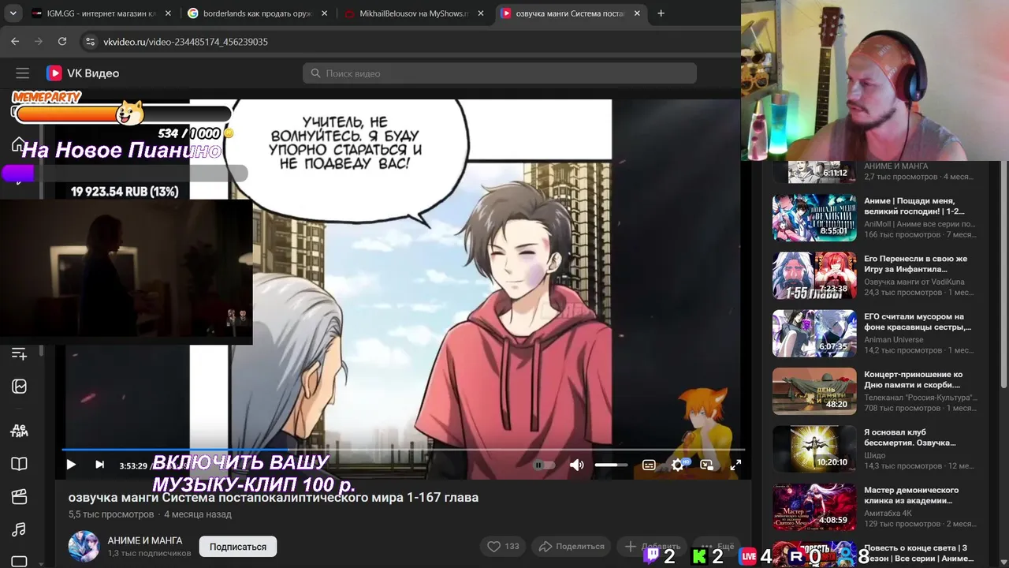Focus the Поиск видео search field

[x=500, y=73]
